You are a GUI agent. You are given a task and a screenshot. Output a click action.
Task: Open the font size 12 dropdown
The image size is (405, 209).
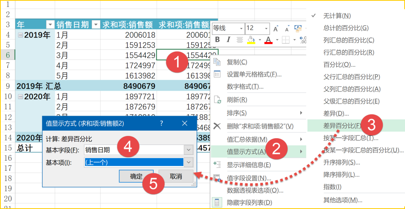point(267,28)
